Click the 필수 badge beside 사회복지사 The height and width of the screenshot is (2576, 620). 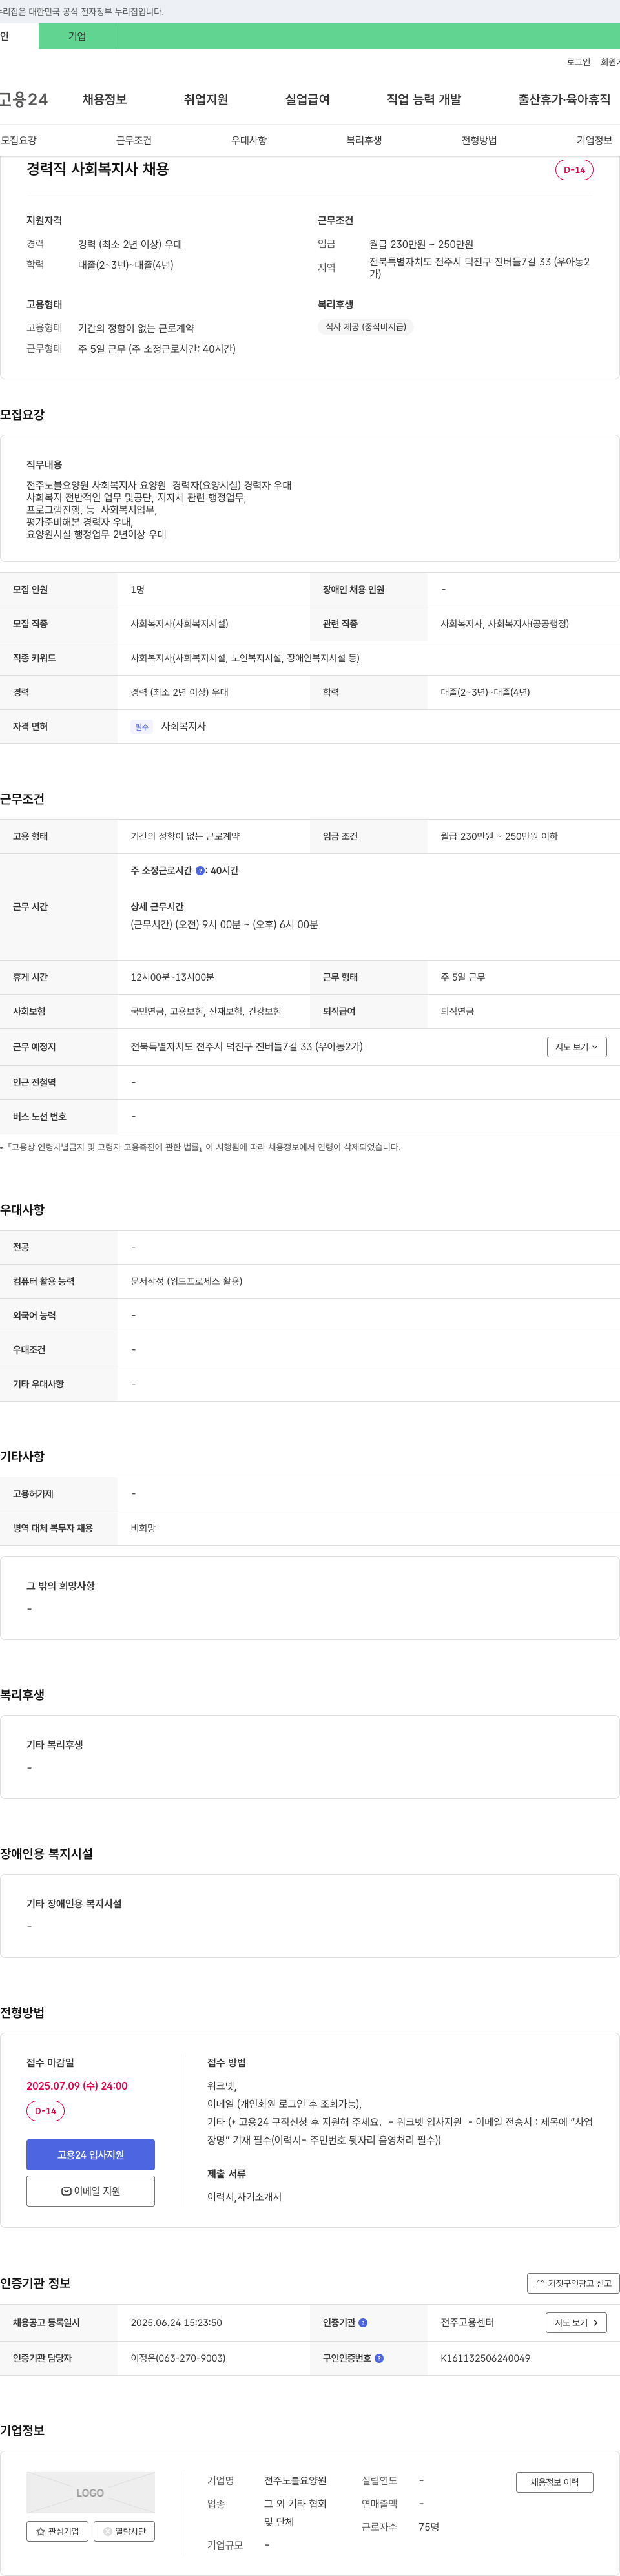(142, 727)
